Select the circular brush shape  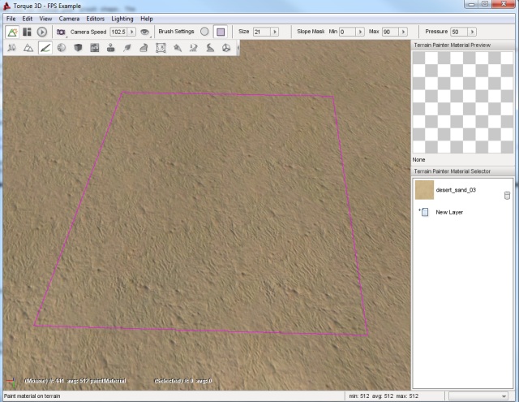coord(204,32)
